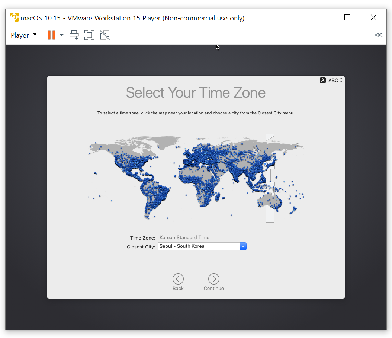Collapse the VMware toolbar with double chevron
This screenshot has width=392, height=338.
[378, 35]
